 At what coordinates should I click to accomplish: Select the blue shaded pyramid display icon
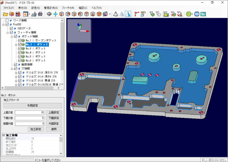pos(128,14)
